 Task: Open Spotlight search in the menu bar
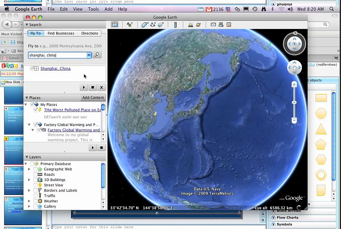tap(331, 9)
